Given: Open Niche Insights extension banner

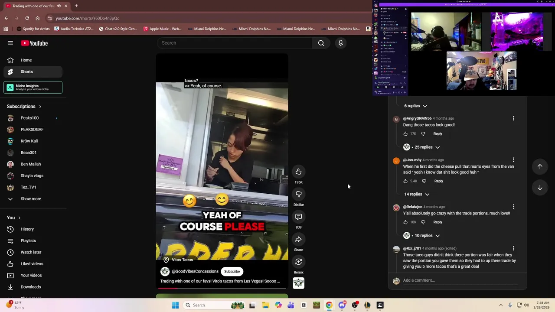Looking at the screenshot, I should pos(33,87).
